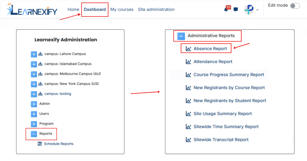Image resolution: width=307 pixels, height=161 pixels.
Task: Click chart icon beside Sitewide Transcript Report
Action: (x=188, y=140)
